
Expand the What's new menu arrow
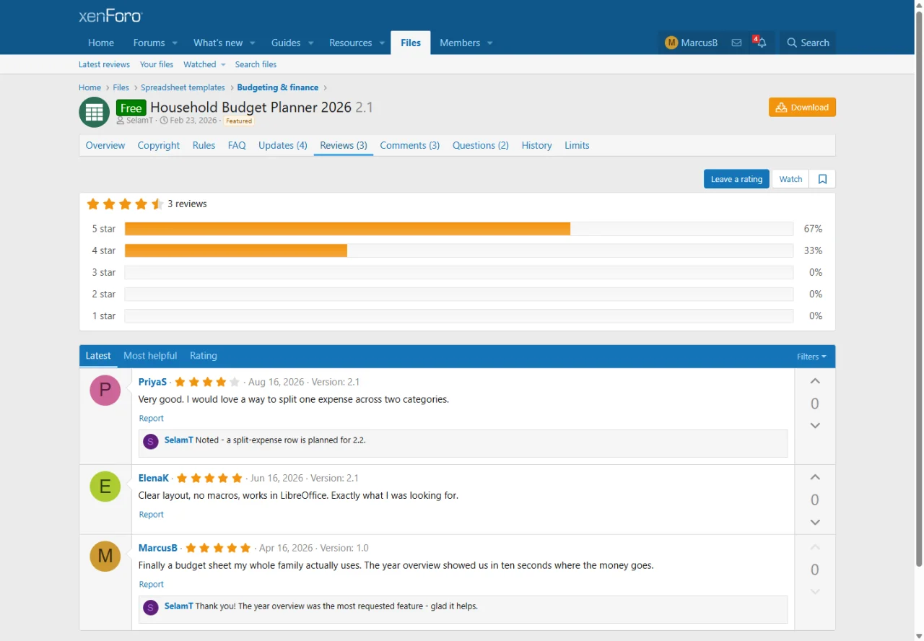[253, 43]
